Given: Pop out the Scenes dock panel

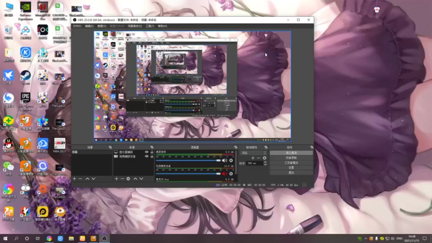Looking at the screenshot, I should point(110,147).
